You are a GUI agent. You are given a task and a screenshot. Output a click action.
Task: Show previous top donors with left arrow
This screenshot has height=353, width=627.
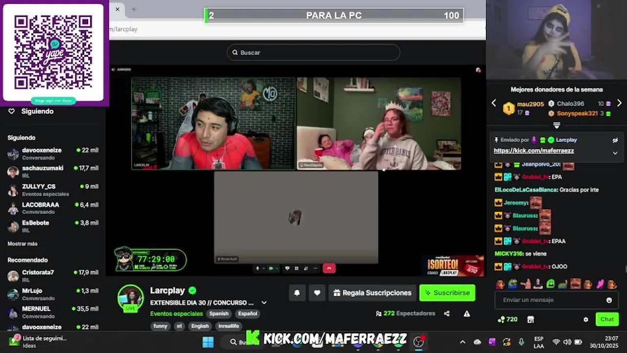coord(494,103)
